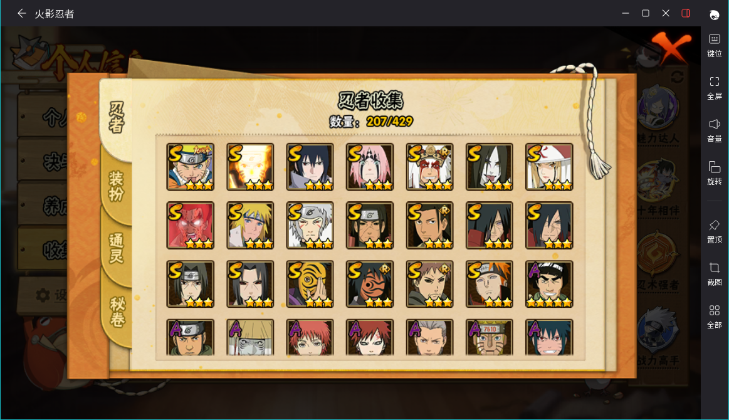Select red-haired Gaara A-rank portrait
This screenshot has height=420, width=729.
click(370, 338)
